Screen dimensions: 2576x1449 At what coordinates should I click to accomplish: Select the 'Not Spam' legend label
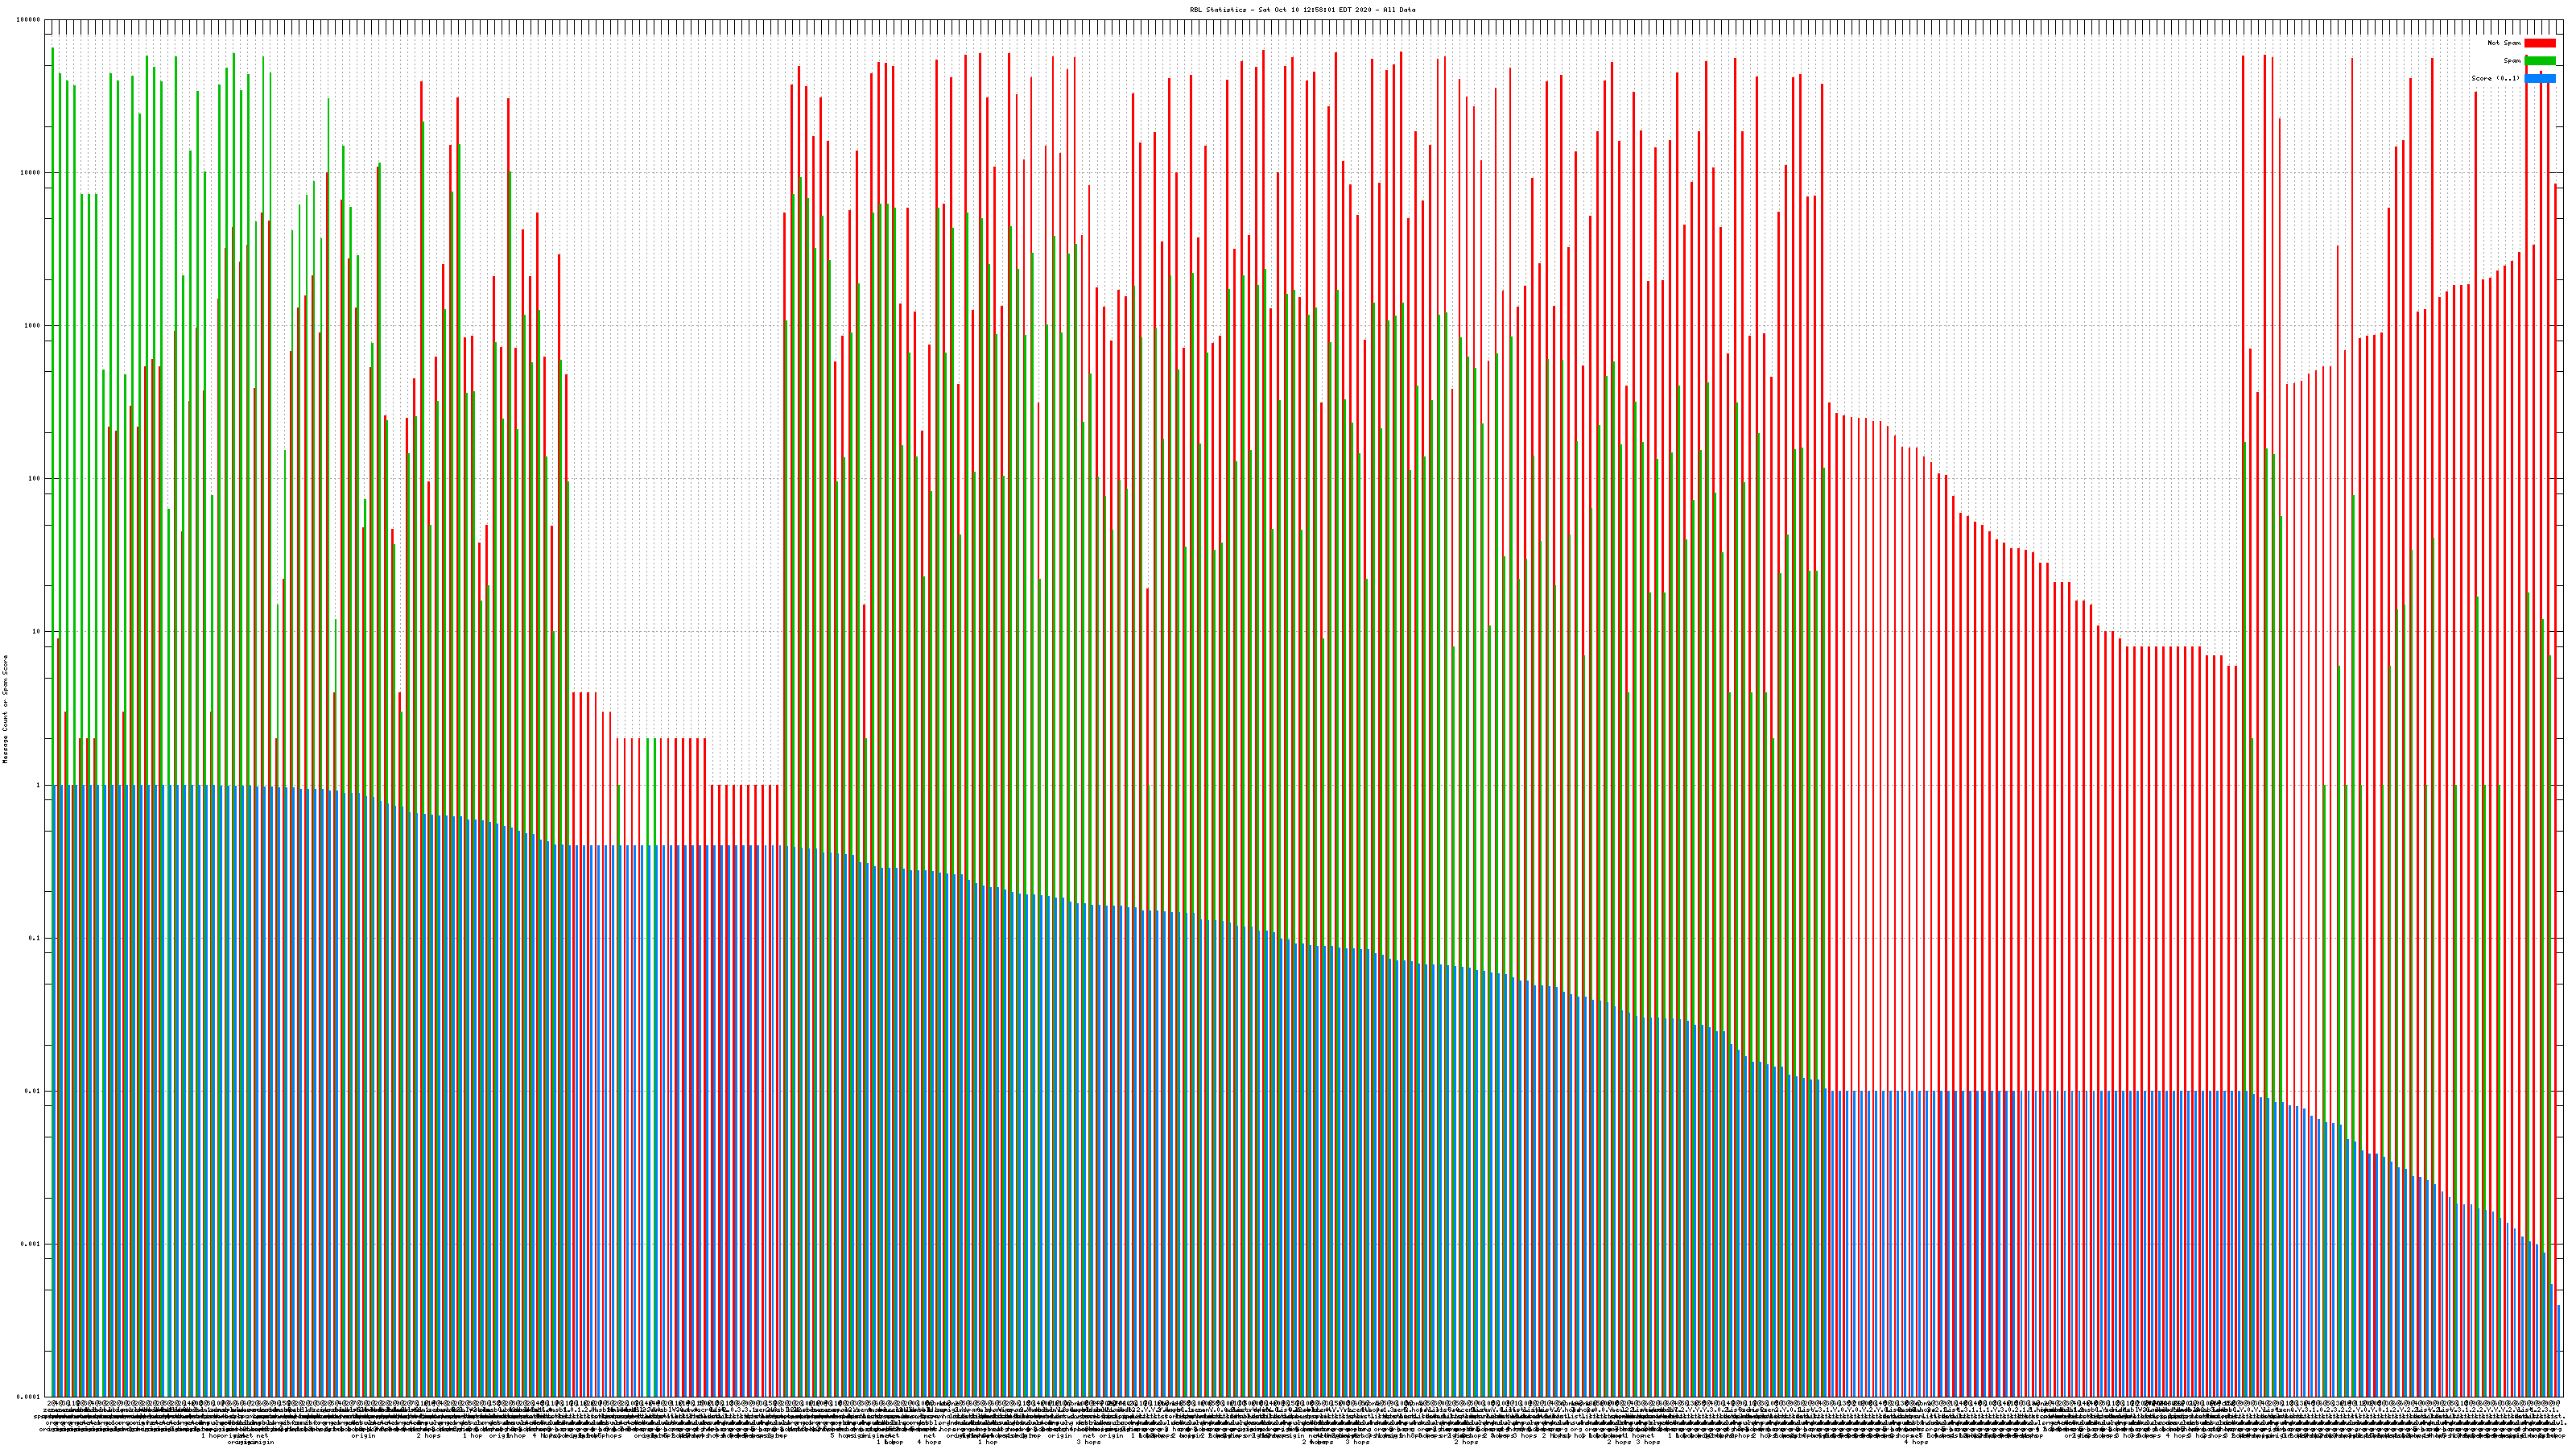point(2504,43)
